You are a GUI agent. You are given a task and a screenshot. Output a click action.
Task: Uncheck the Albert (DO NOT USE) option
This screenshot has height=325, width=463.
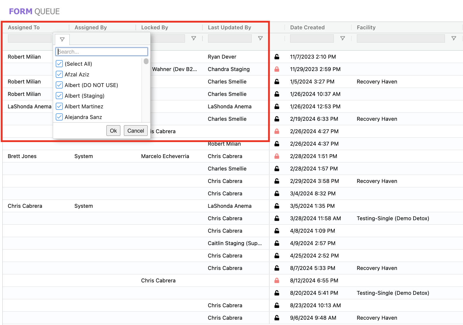click(x=59, y=85)
